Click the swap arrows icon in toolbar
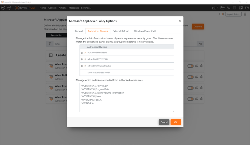Screen dimensions: 250x145 click(x=228, y=8)
